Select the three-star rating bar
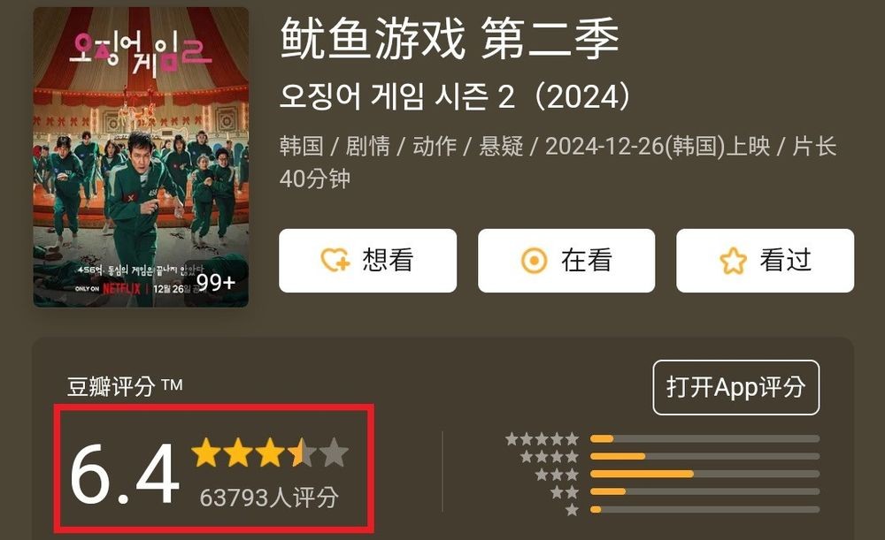The width and height of the screenshot is (885, 540). (x=704, y=474)
